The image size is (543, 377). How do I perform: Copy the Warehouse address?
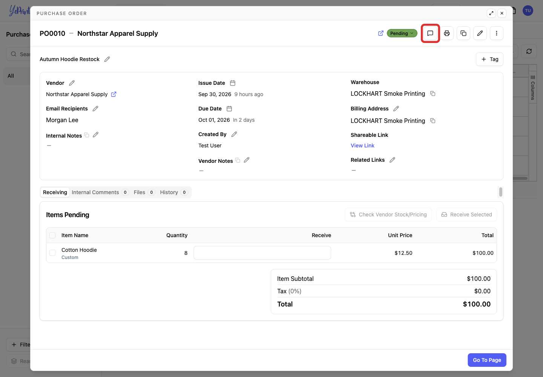pyautogui.click(x=433, y=93)
